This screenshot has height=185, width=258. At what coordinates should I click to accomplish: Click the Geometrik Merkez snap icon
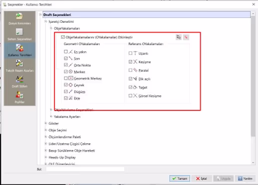(x=70, y=78)
